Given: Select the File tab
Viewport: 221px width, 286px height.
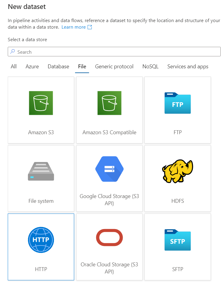Looking at the screenshot, I should 82,67.
